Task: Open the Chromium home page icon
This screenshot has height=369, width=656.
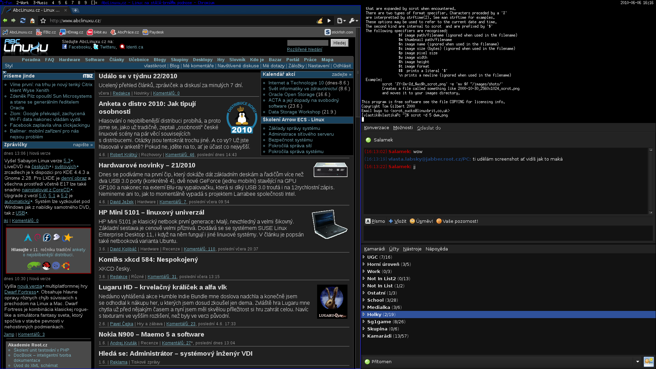Action: tap(32, 20)
